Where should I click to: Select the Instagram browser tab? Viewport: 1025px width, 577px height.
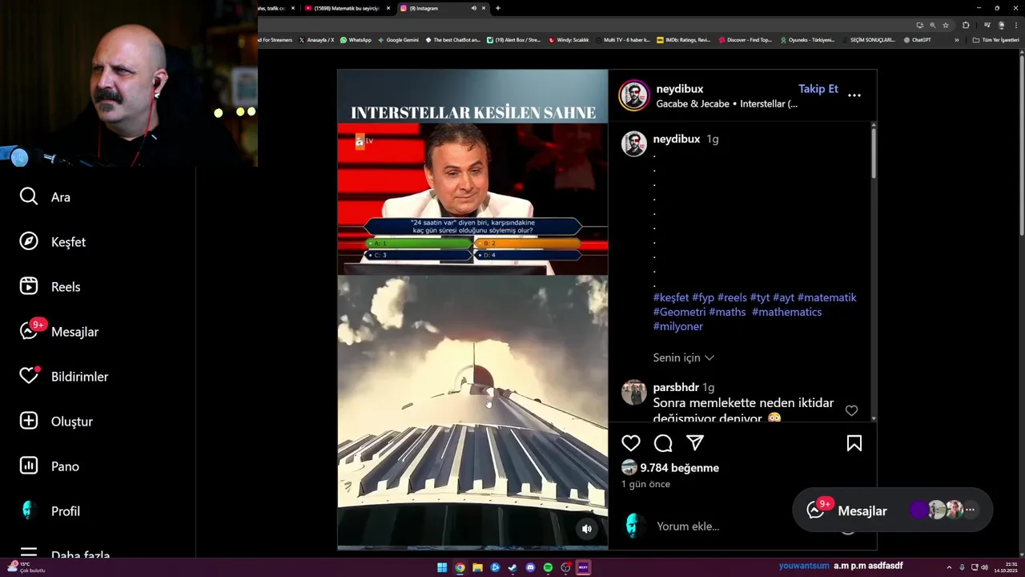(442, 8)
